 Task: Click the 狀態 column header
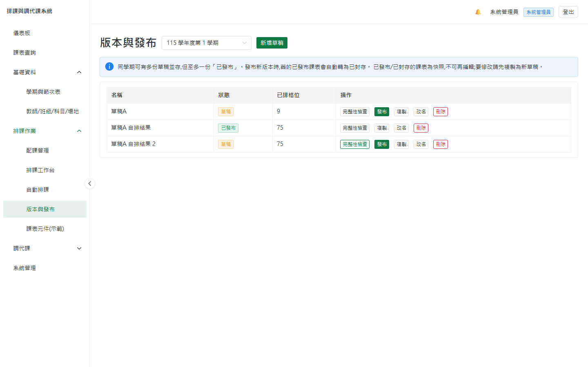point(243,95)
